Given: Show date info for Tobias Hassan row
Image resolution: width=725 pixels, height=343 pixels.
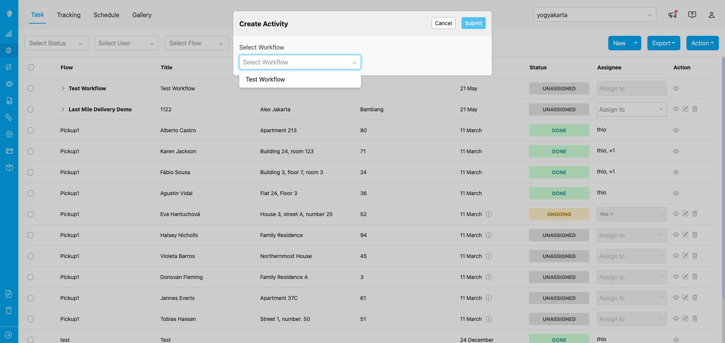Looking at the screenshot, I should click(x=489, y=319).
